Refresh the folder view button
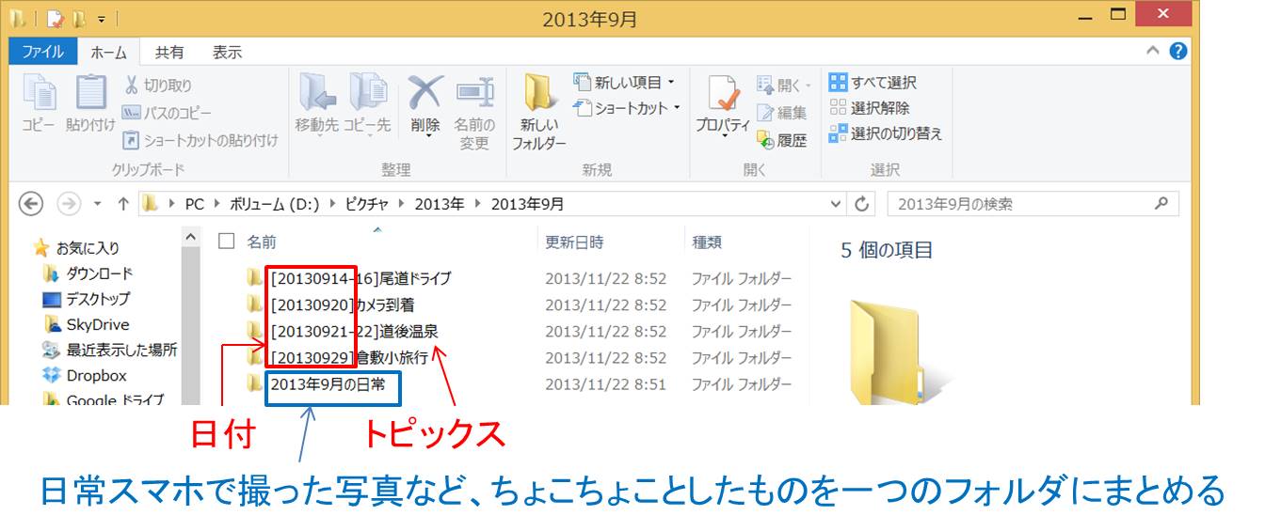This screenshot has width=1281, height=531. click(861, 204)
